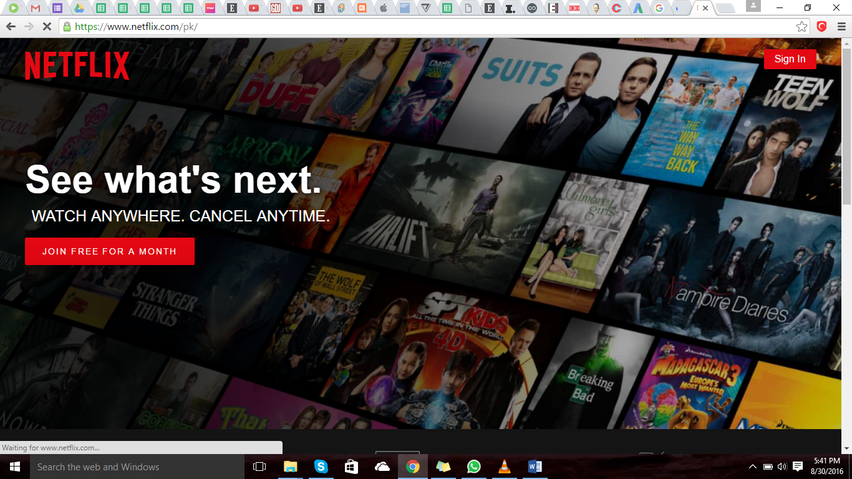
Task: Switch to the GDJ tab
Action: [x=276, y=8]
